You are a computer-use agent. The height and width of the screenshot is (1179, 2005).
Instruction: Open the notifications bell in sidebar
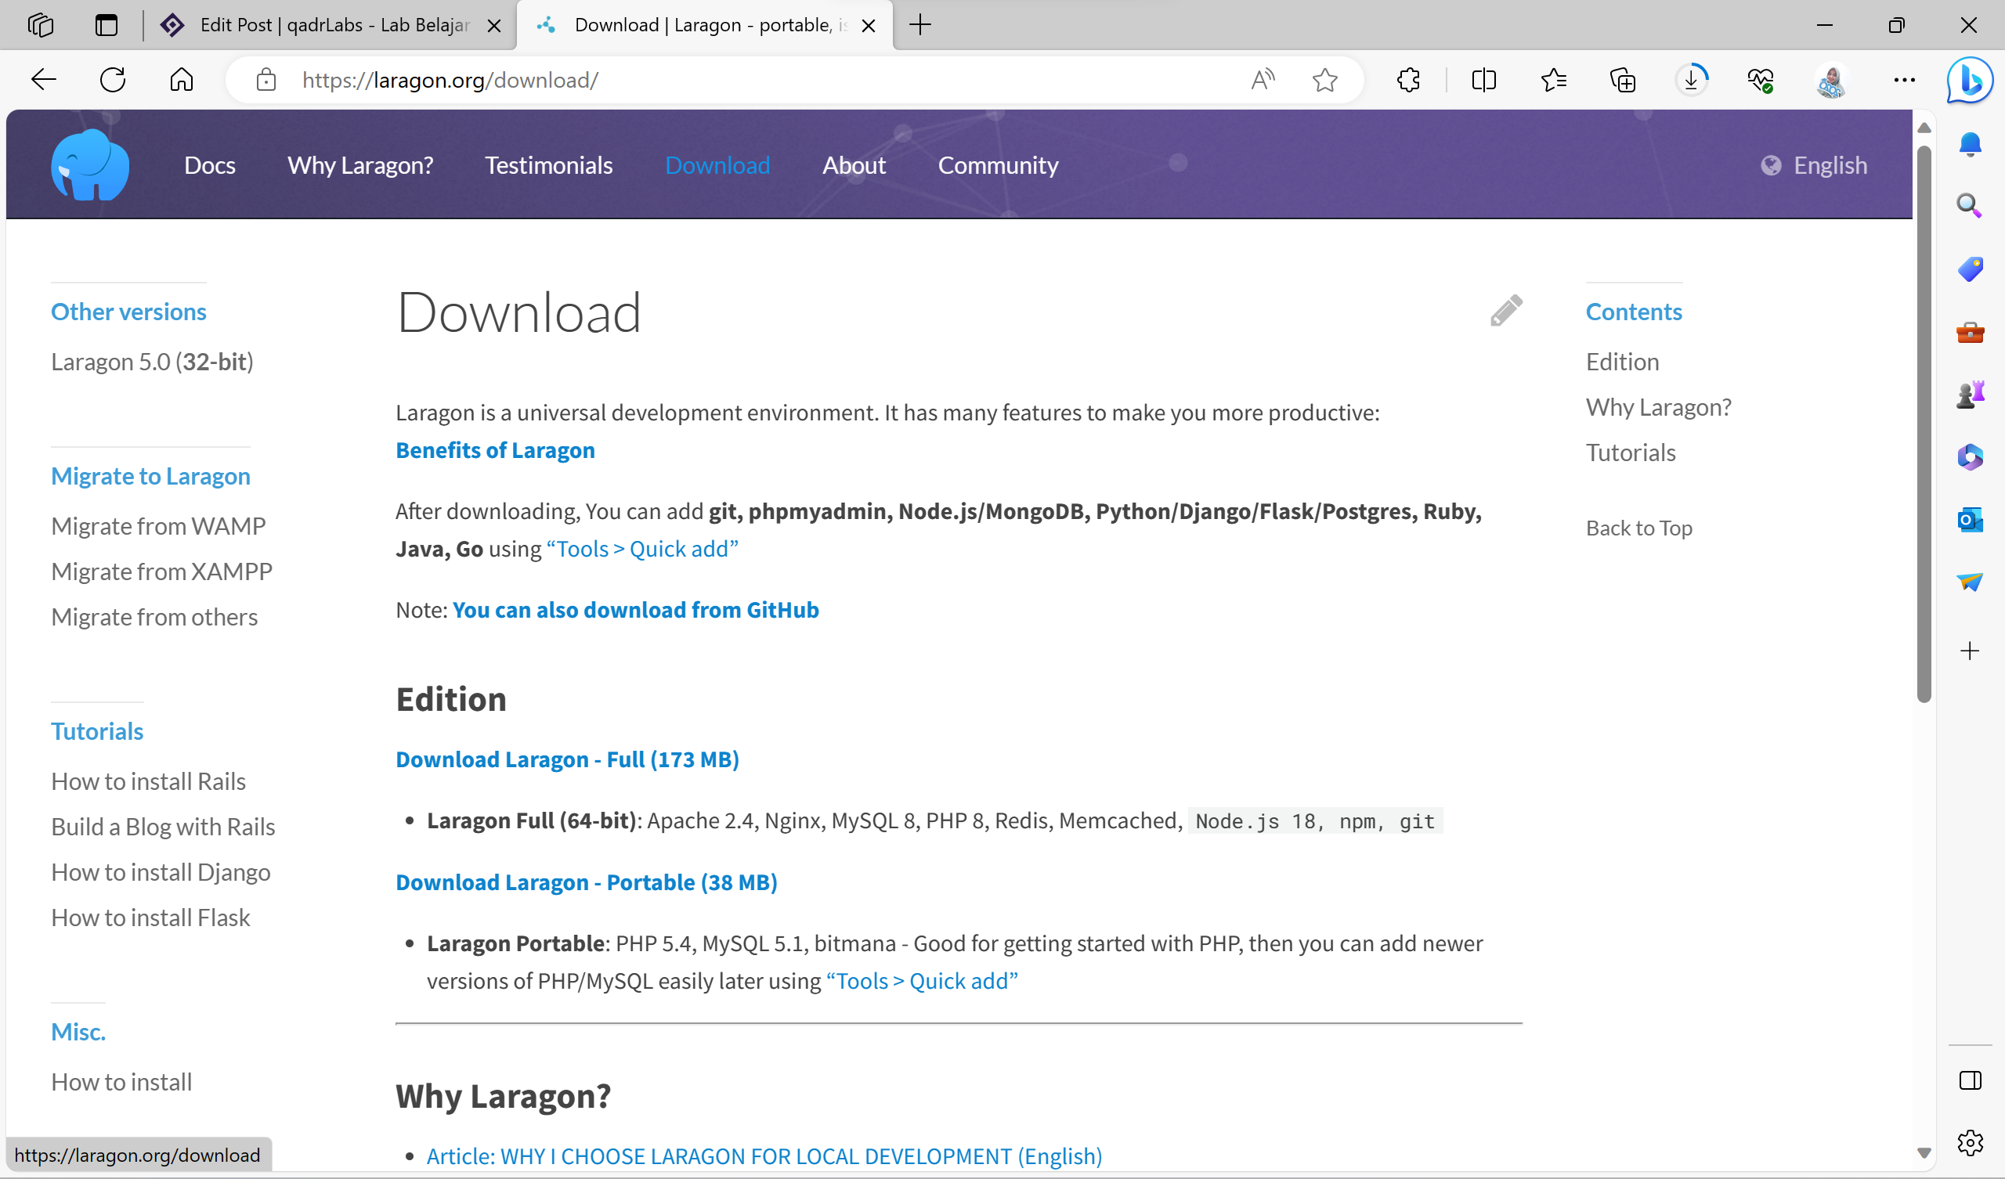coord(1970,144)
